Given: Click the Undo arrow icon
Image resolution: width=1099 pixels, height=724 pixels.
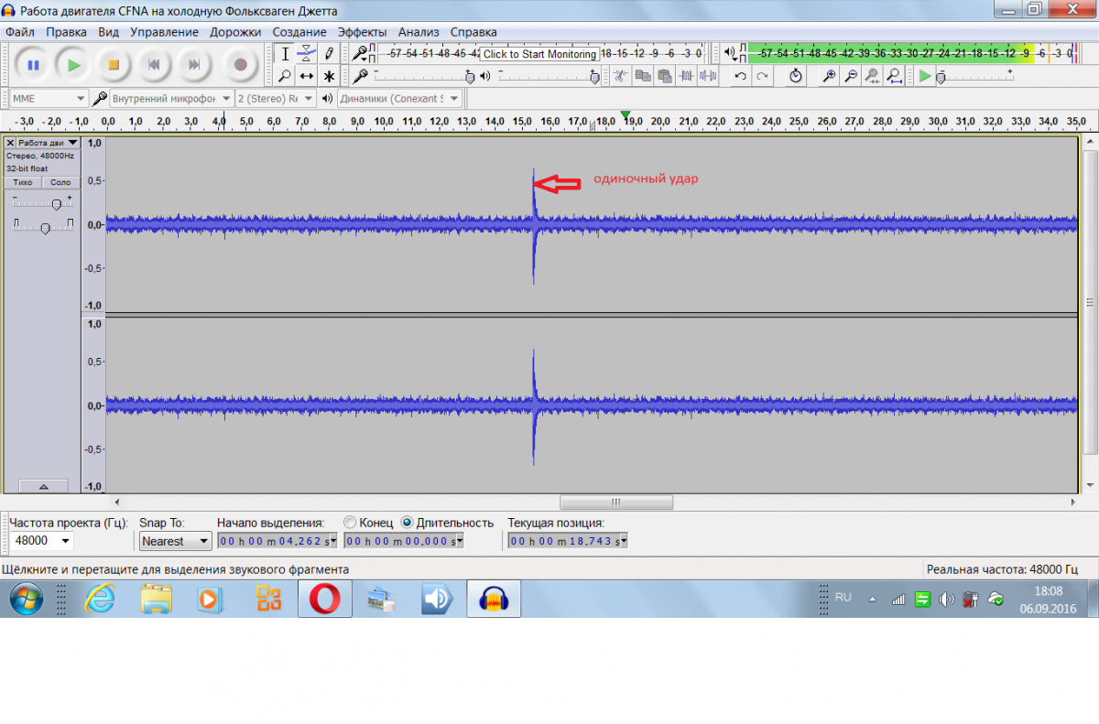Looking at the screenshot, I should [x=740, y=76].
